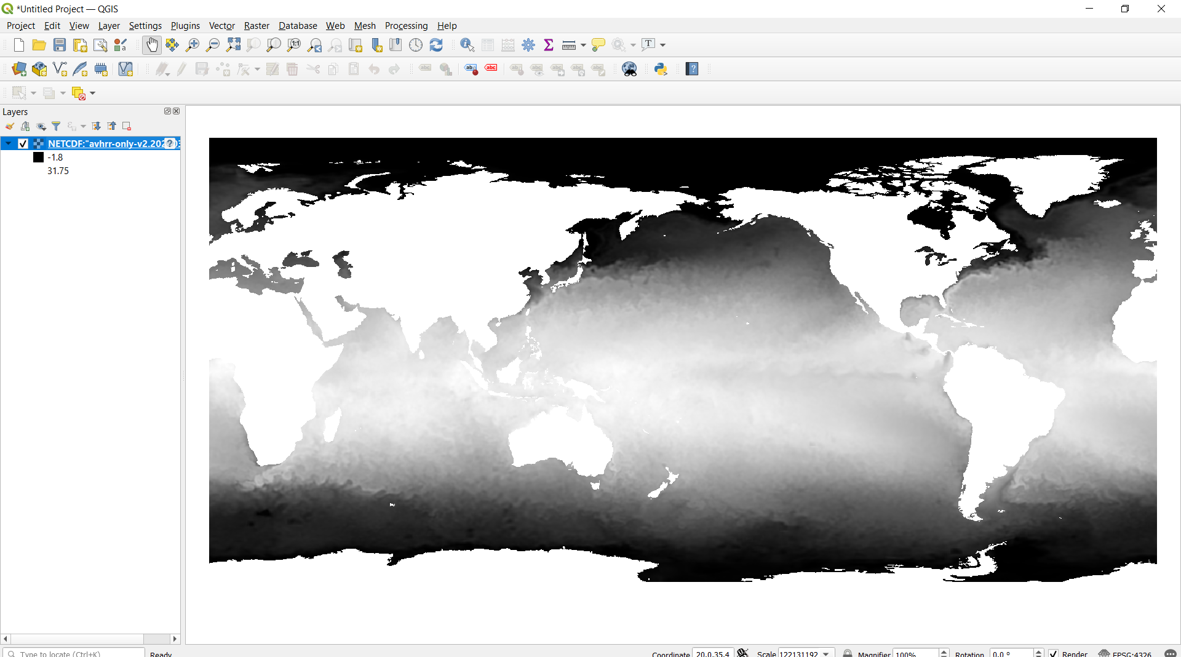Create new temporary scratch layer
This screenshot has height=657, width=1181.
point(101,69)
